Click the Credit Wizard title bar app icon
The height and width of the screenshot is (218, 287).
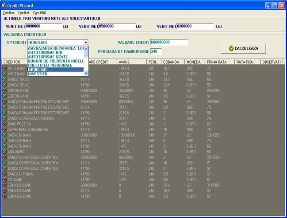(x=4, y=5)
